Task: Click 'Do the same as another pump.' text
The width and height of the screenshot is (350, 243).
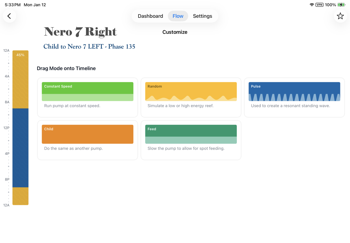Action: [x=73, y=148]
